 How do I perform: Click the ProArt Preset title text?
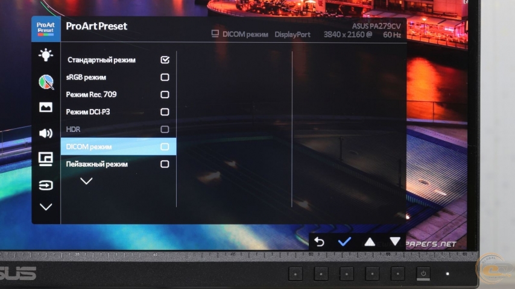pos(96,26)
